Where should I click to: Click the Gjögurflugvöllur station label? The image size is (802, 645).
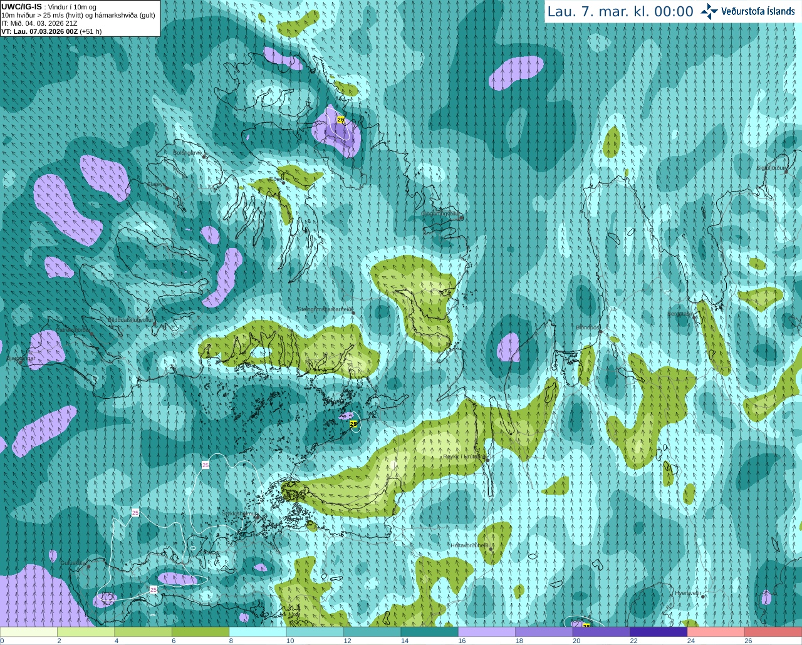point(441,214)
